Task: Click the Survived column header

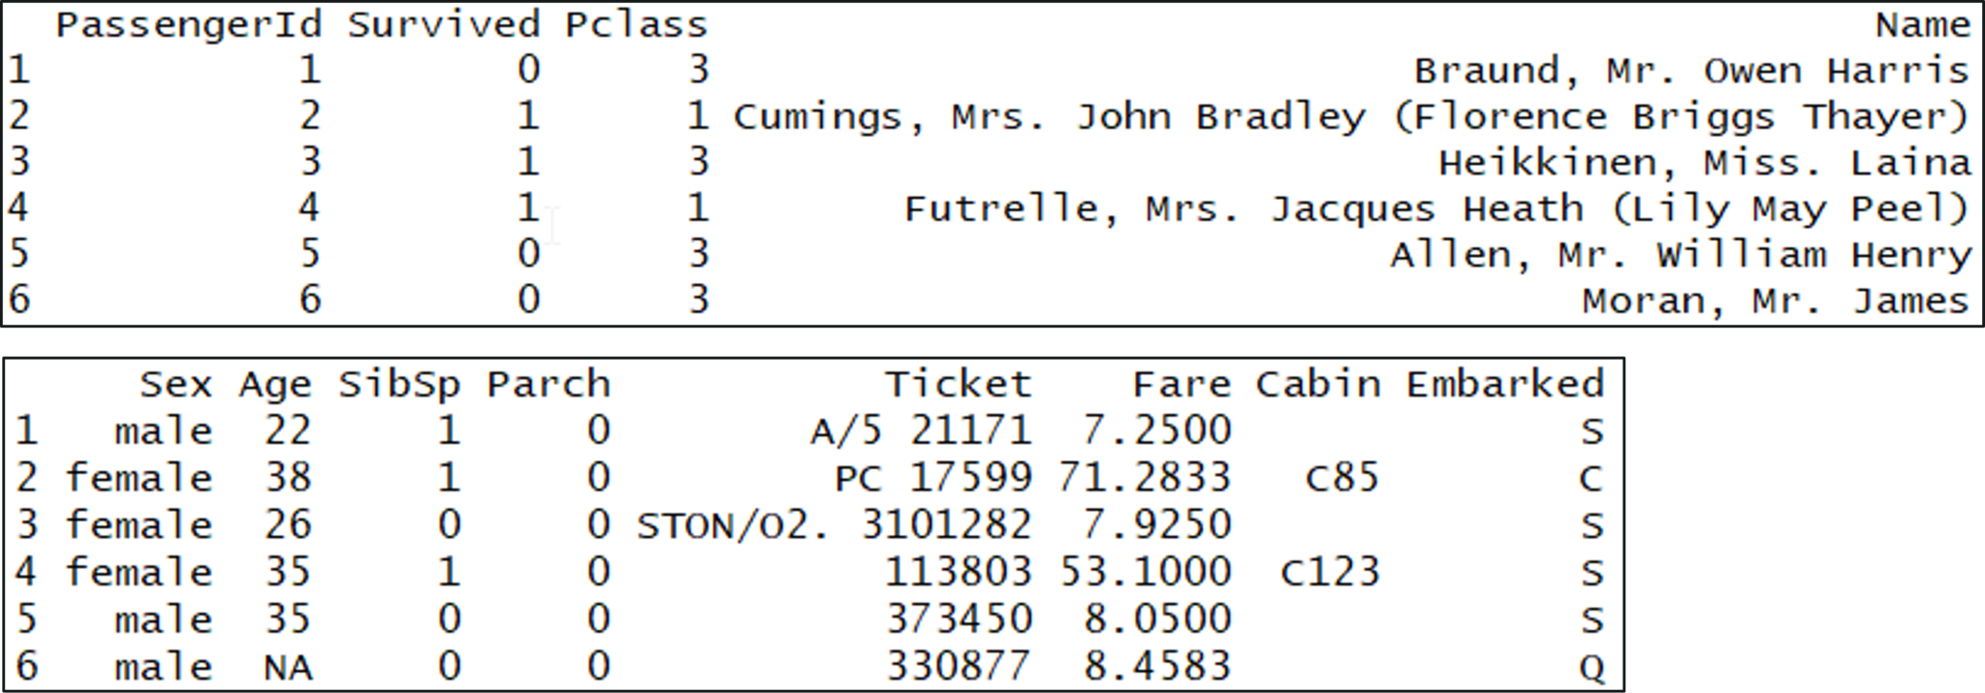Action: pyautogui.click(x=444, y=25)
